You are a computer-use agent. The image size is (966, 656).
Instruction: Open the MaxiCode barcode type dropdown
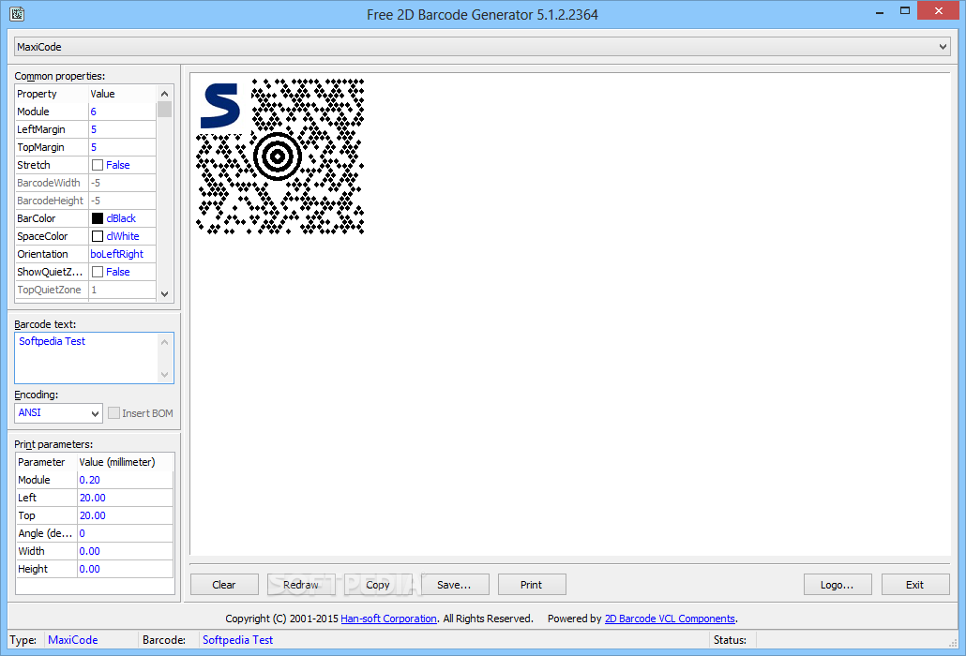coord(482,47)
